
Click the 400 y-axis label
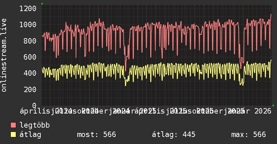click(x=30, y=73)
